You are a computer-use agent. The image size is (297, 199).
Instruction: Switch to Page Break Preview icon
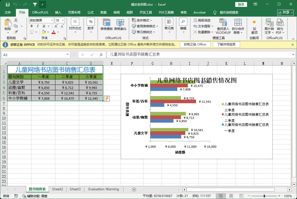pos(241,196)
